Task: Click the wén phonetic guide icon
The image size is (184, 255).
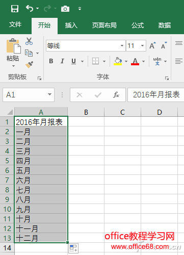Action: 157,61
